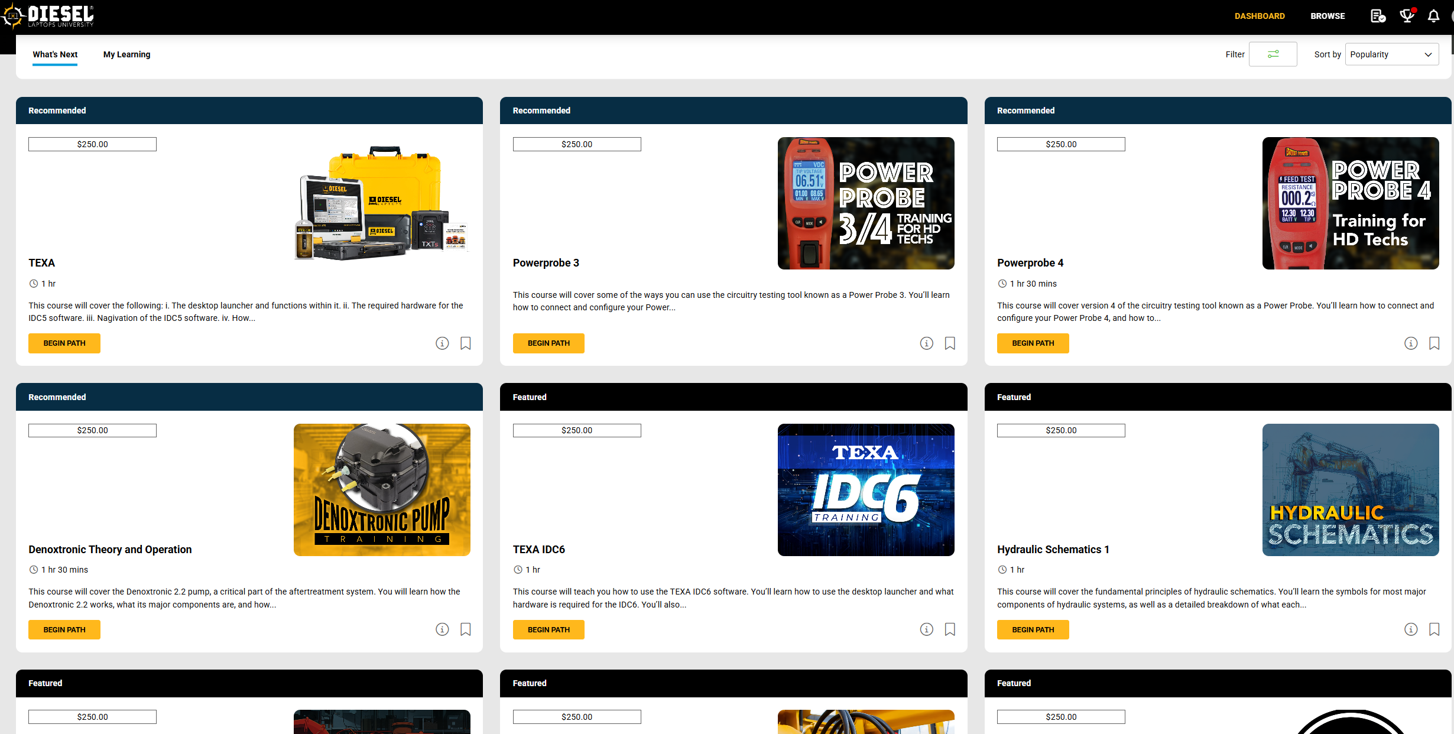Open the TEXA IDC6 course title
This screenshot has width=1454, height=734.
pyautogui.click(x=538, y=550)
